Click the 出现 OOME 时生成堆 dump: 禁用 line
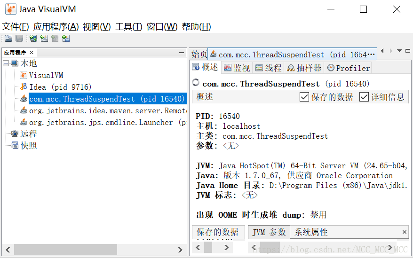413x259 pixels. coord(261,215)
